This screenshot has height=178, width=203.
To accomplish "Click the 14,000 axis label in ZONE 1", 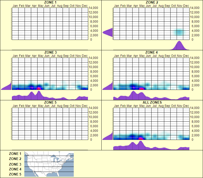I will [x=94, y=8].
